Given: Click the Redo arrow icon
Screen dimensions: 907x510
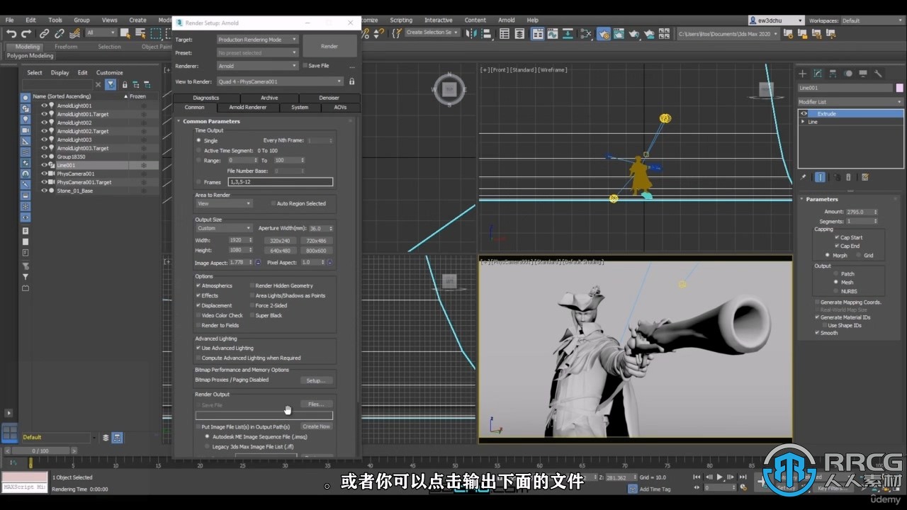Looking at the screenshot, I should 26,33.
